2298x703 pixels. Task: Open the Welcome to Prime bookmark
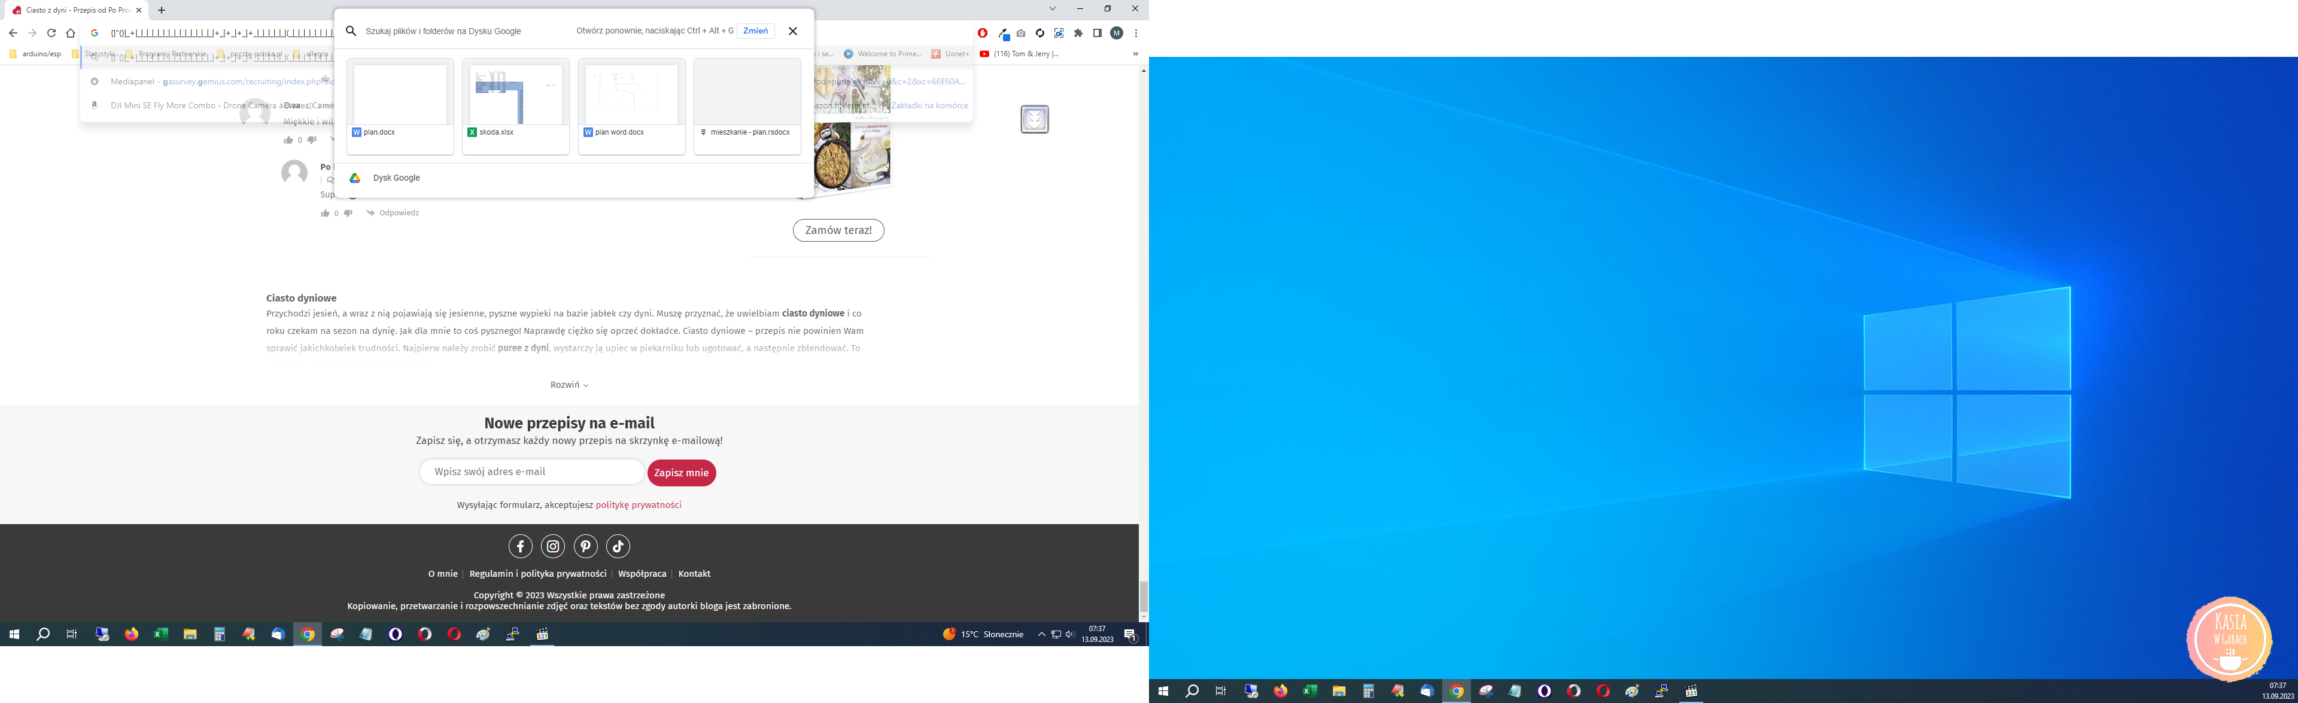pyautogui.click(x=883, y=53)
